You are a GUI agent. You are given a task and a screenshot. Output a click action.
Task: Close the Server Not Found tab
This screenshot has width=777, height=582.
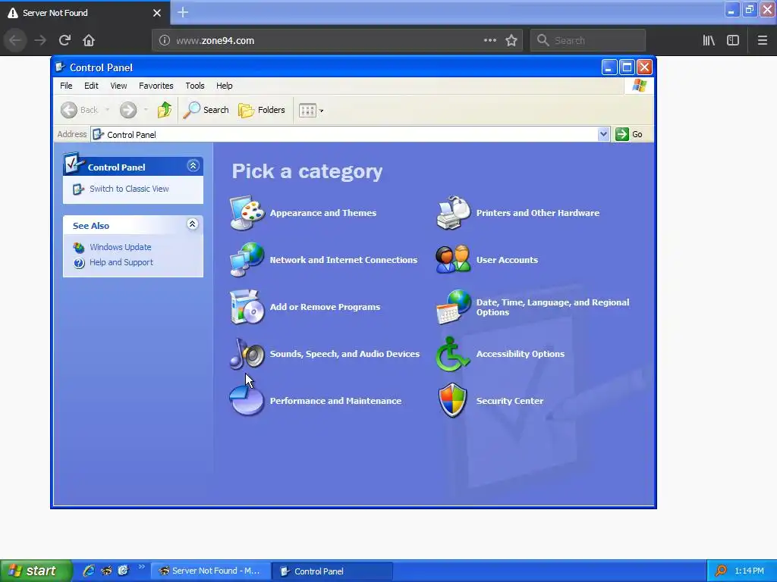click(156, 13)
